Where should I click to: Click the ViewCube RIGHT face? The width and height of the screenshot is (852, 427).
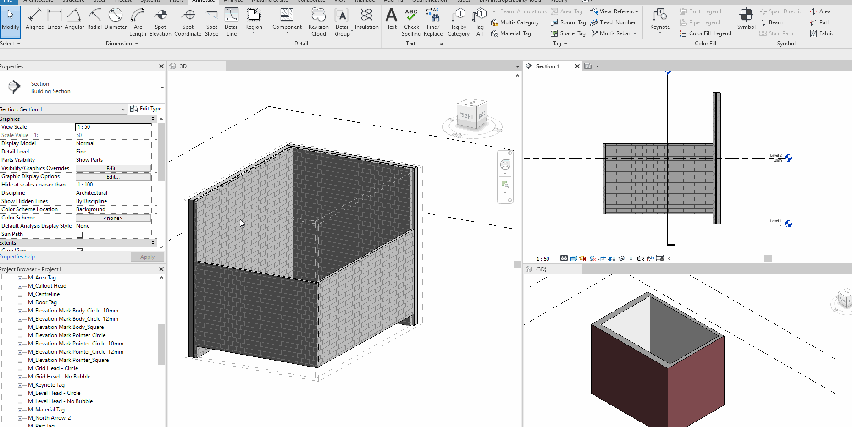tap(466, 116)
